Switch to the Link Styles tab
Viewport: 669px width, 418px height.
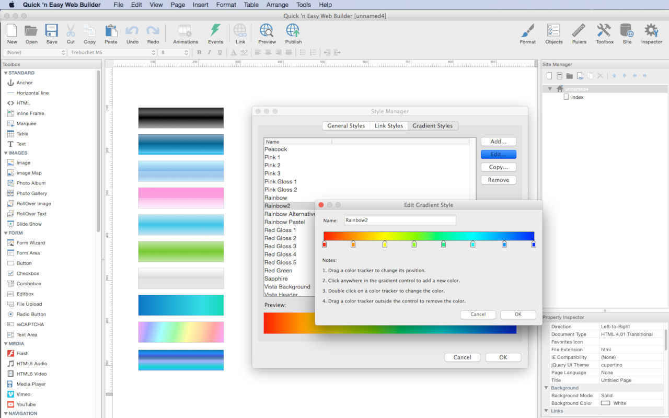point(388,126)
